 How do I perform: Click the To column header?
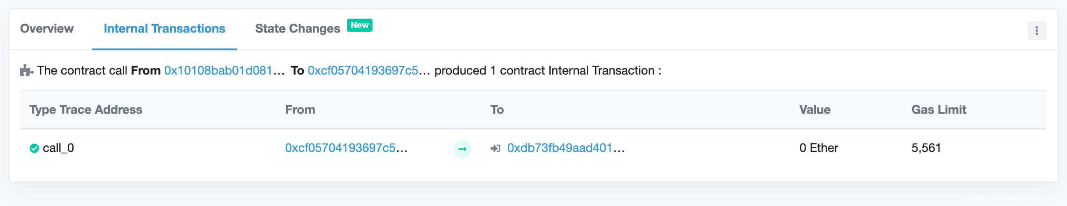click(497, 110)
